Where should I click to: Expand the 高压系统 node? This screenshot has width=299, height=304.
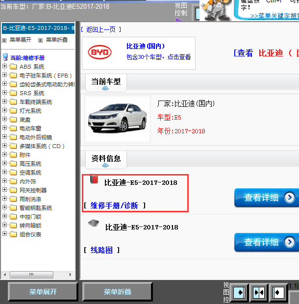pyautogui.click(x=4, y=163)
